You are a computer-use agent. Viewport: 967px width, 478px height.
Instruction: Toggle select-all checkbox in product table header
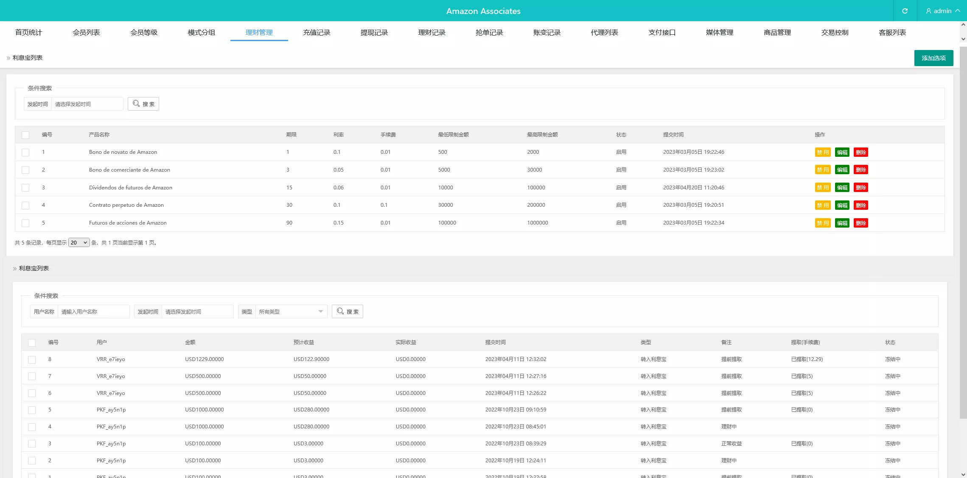(25, 135)
